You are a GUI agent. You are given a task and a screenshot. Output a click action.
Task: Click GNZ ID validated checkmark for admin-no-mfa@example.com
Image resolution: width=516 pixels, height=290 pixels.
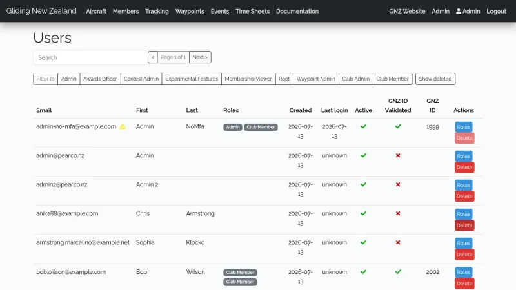(x=398, y=126)
